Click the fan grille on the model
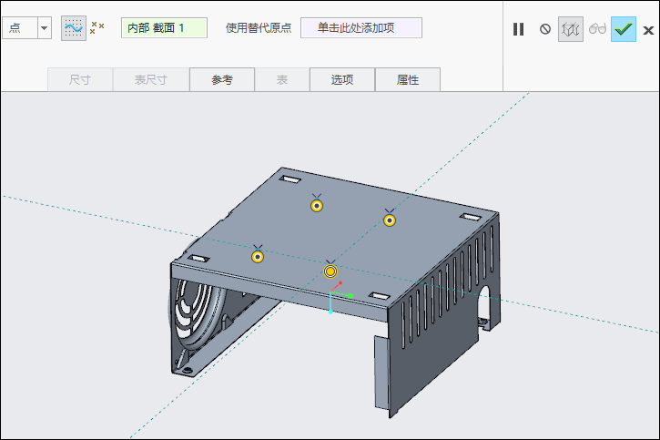 coord(198,313)
